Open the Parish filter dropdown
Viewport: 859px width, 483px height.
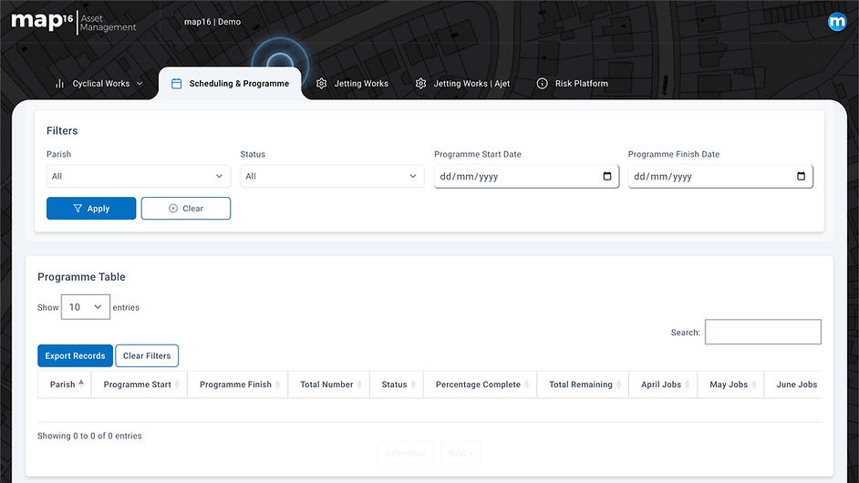138,176
